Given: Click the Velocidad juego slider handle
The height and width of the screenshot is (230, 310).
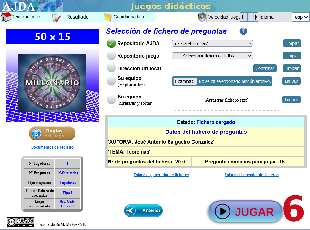Looking at the screenshot, I should [247, 17].
